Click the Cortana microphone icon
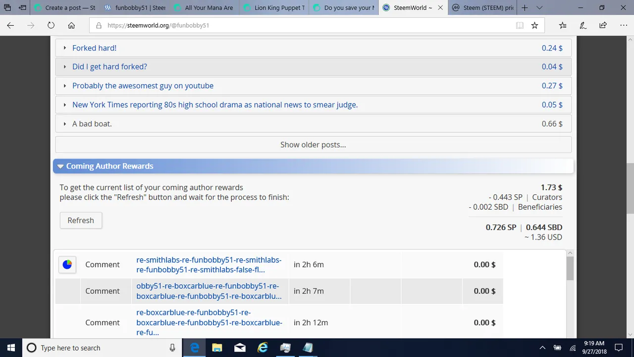The width and height of the screenshot is (634, 357). click(x=172, y=348)
